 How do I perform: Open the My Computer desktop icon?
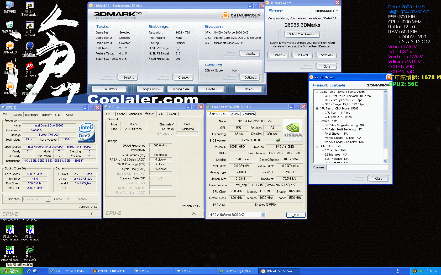[x=10, y=7]
